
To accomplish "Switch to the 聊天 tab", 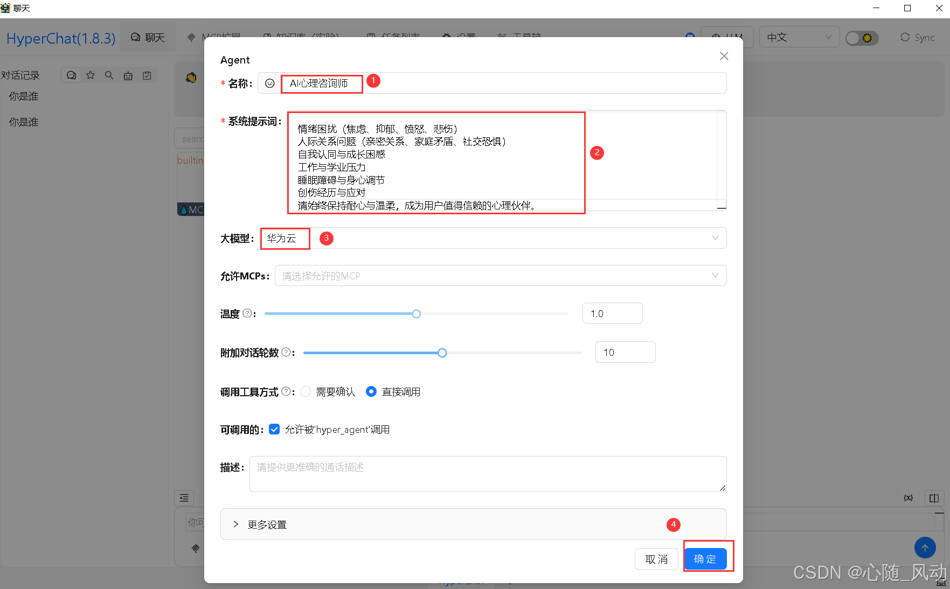I will pyautogui.click(x=148, y=37).
